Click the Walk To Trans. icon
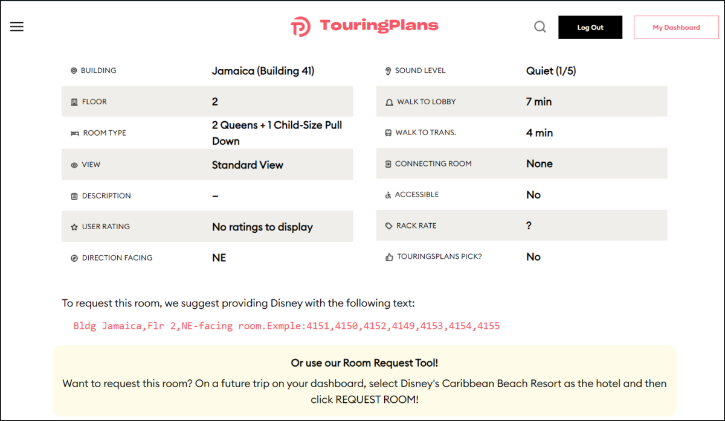Viewport: 725px width, 421px height. [x=387, y=132]
